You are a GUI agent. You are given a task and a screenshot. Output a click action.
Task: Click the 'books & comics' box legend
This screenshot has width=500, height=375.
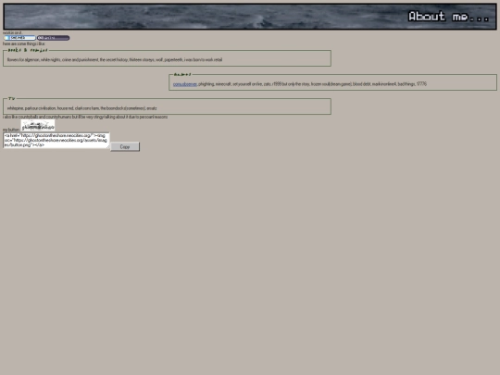[x=28, y=50]
